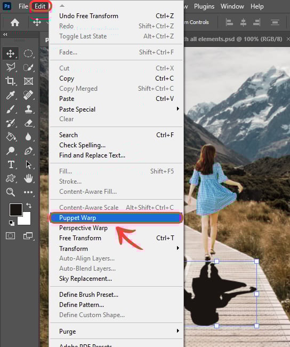This screenshot has height=347, width=290.
Task: Click Move tool icon in options bar
Action: pos(37,22)
